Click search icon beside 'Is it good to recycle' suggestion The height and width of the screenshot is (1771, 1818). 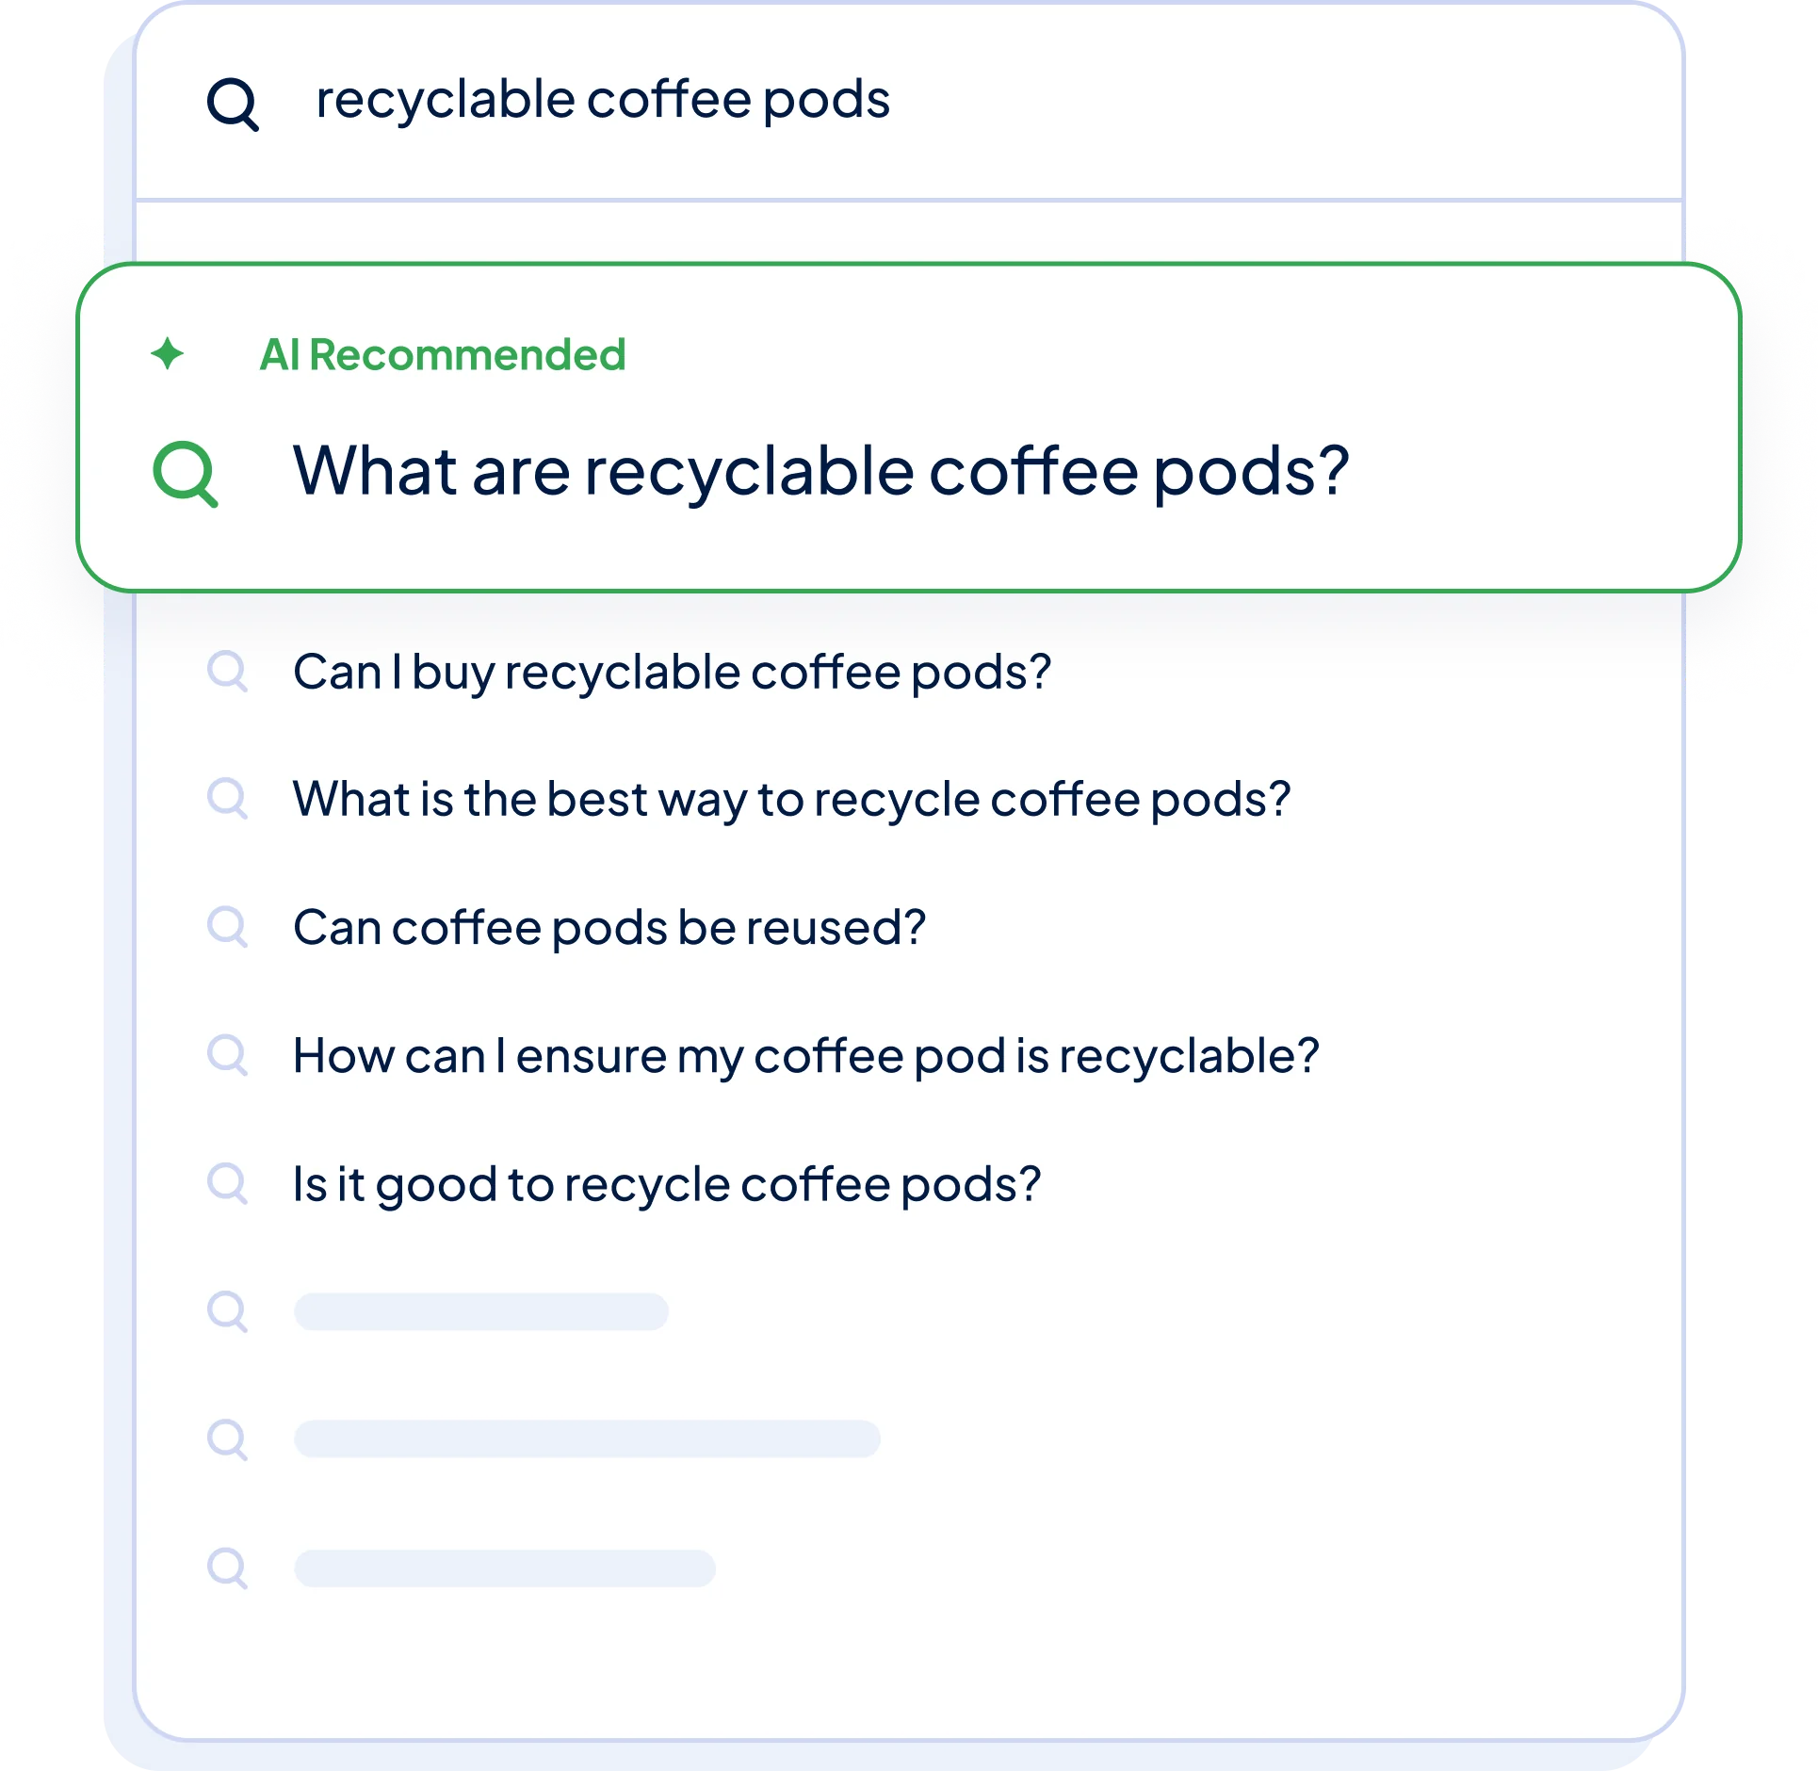[x=227, y=1183]
